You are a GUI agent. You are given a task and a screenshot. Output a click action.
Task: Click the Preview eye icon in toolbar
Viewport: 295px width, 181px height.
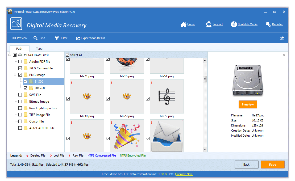(x=14, y=38)
